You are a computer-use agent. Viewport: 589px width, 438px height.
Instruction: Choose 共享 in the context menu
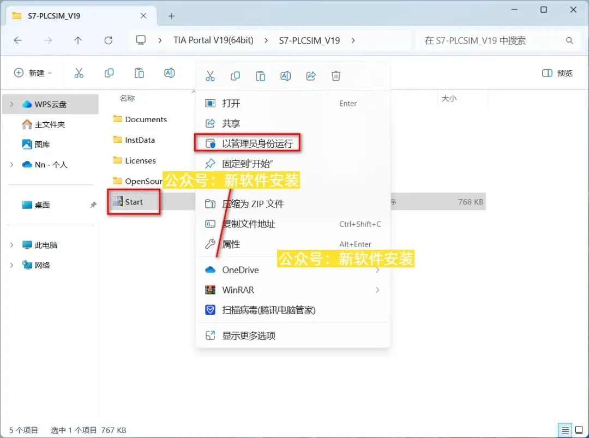tap(293, 123)
